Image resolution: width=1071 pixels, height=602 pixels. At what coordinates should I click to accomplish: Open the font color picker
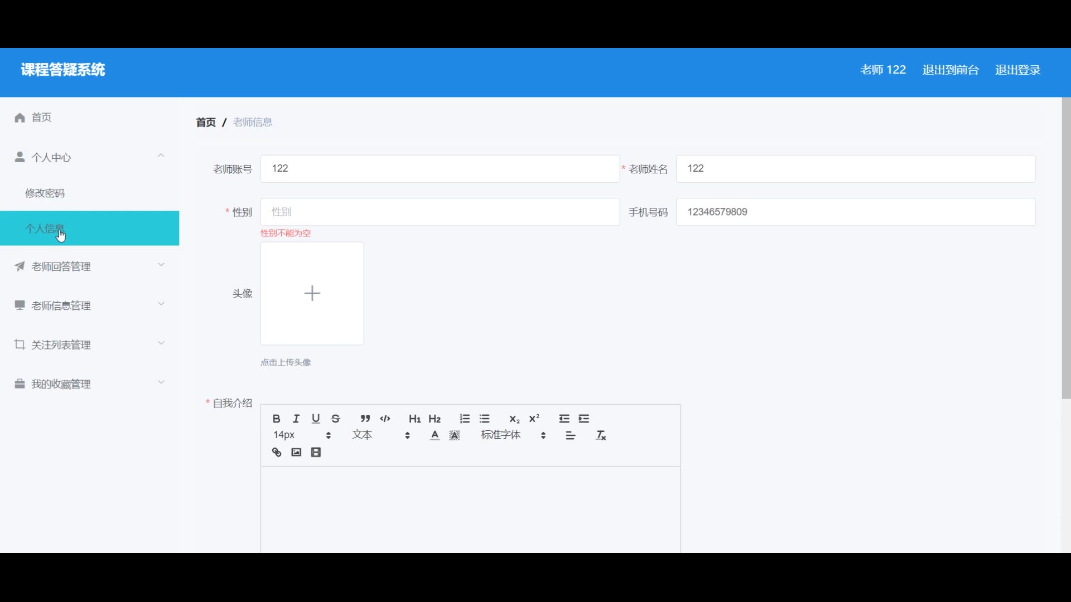coord(435,435)
